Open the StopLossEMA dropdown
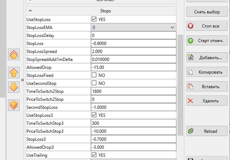 172,27
